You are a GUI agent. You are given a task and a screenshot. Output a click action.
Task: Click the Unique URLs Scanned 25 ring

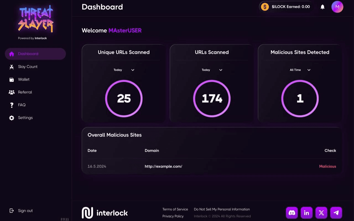[124, 99]
